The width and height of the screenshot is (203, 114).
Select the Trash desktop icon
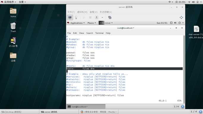(13, 27)
